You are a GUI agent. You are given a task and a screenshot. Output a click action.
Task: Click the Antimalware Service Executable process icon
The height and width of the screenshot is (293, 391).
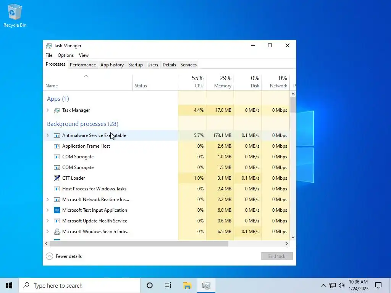[x=57, y=135]
